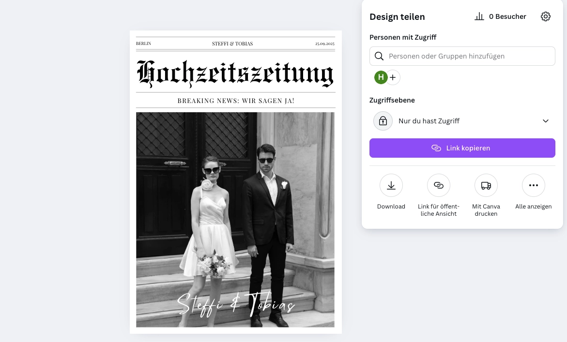
Task: Expand access level options via the chevron
Action: coord(546,121)
